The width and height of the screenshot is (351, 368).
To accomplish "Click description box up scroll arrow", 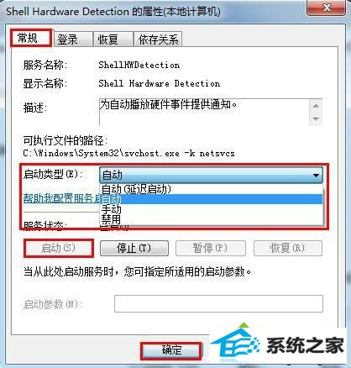I will click(x=316, y=106).
